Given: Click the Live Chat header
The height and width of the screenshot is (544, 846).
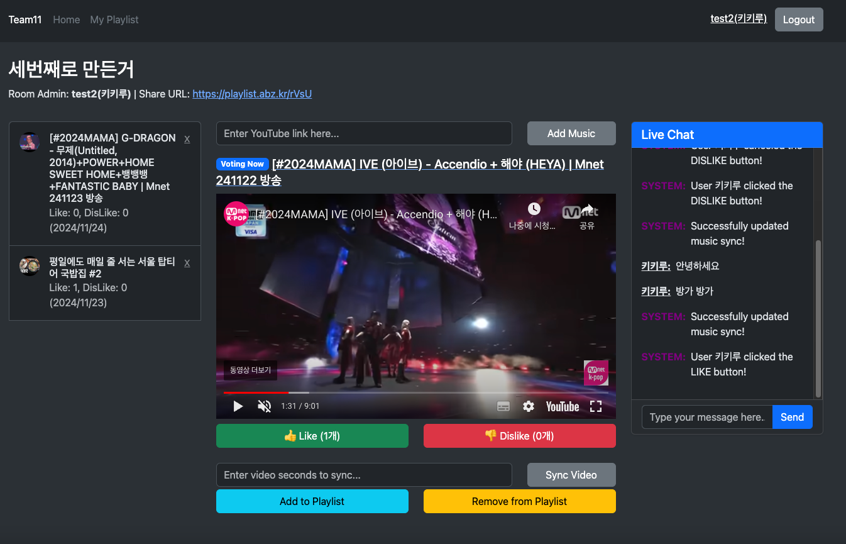Looking at the screenshot, I should [727, 135].
